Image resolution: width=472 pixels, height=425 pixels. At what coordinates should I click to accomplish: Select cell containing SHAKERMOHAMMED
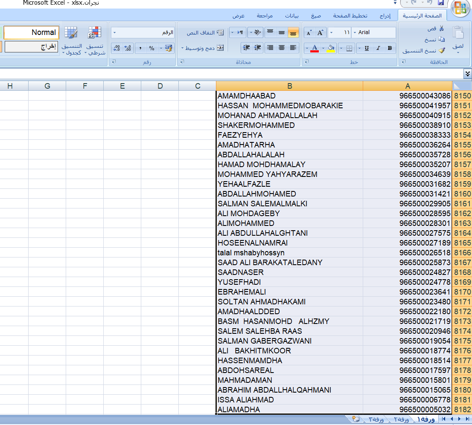coord(289,125)
